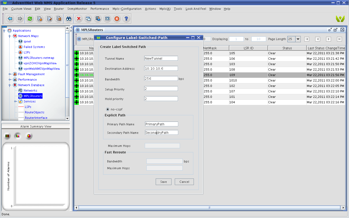This screenshot has width=349, height=218.
Task: Show alarm summary as pie chart icon
Action: tap(29, 136)
